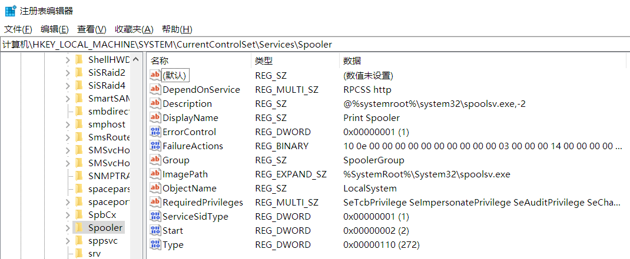Click the folder icon of Spooler key
Screen dimensions: 630x259
point(79,228)
